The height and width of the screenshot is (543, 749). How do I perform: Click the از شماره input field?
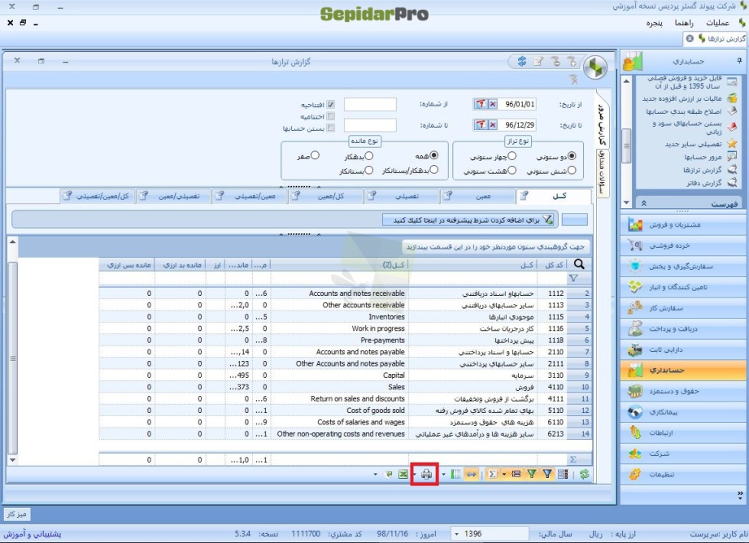coord(370,104)
